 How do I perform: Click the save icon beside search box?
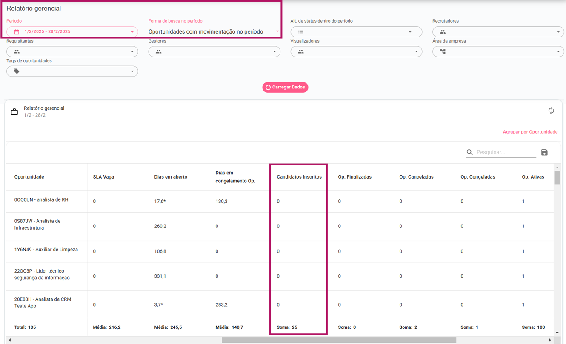pos(544,152)
